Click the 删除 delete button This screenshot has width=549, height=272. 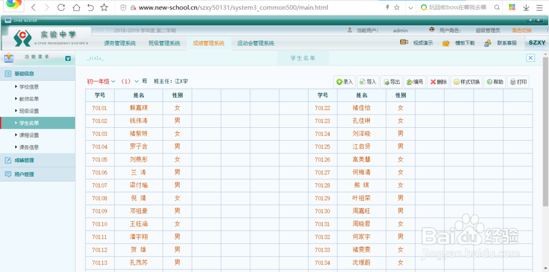point(438,82)
